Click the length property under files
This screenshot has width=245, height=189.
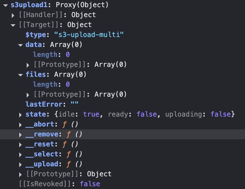pyautogui.click(x=45, y=85)
